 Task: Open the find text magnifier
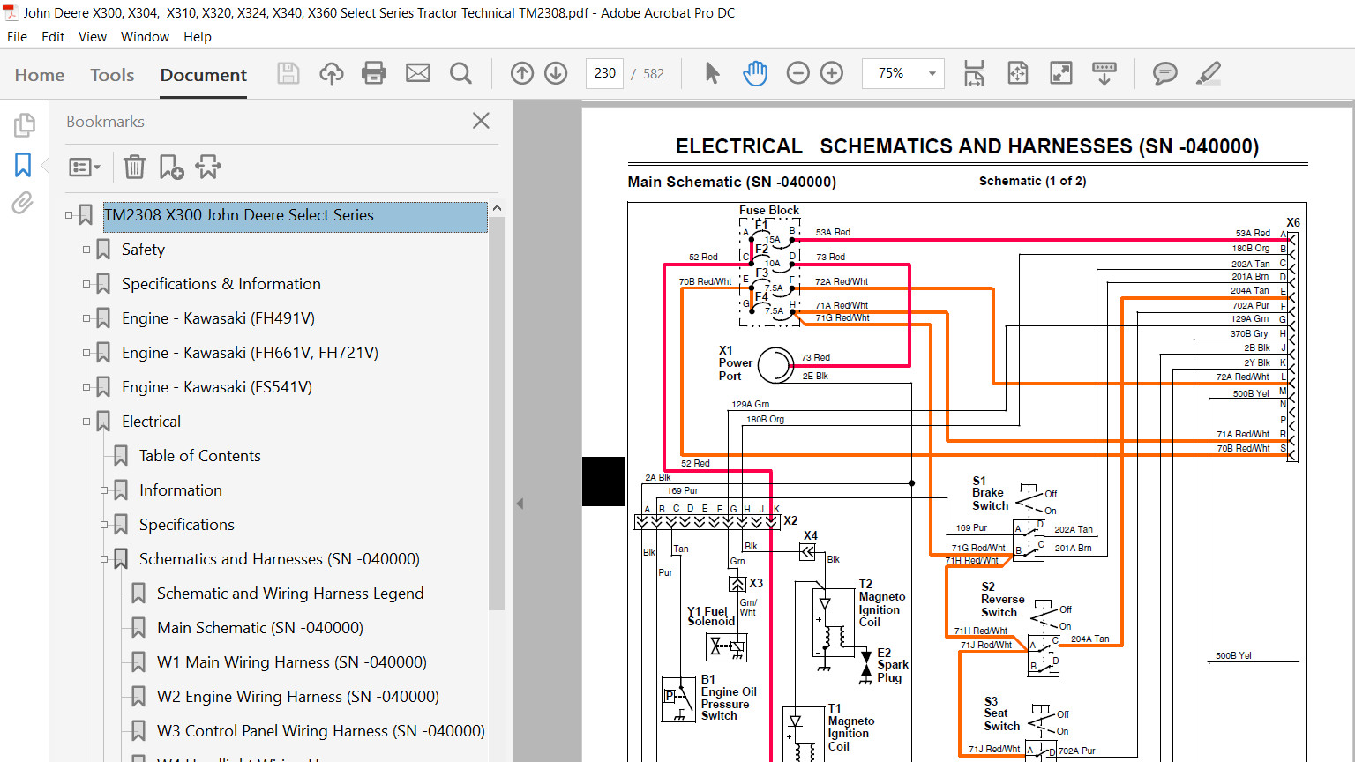point(460,73)
